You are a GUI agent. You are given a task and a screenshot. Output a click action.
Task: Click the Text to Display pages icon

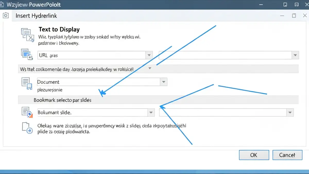27,35
